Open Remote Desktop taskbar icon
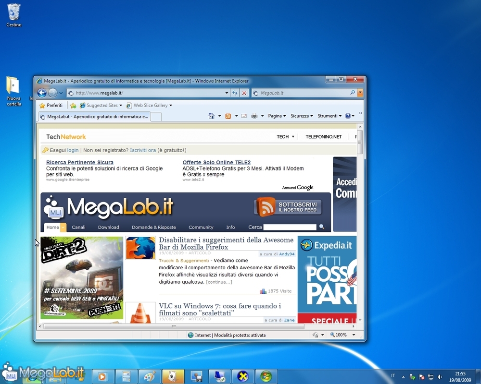Screen dimensions: 481x384 pyautogui.click(x=219, y=376)
